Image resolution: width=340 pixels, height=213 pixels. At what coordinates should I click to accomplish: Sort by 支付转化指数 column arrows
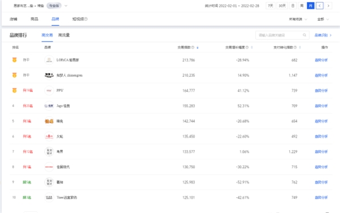click(300, 47)
